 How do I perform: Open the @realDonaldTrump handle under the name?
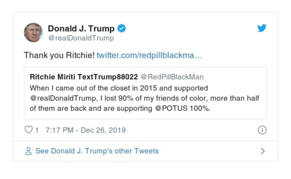tap(81, 38)
